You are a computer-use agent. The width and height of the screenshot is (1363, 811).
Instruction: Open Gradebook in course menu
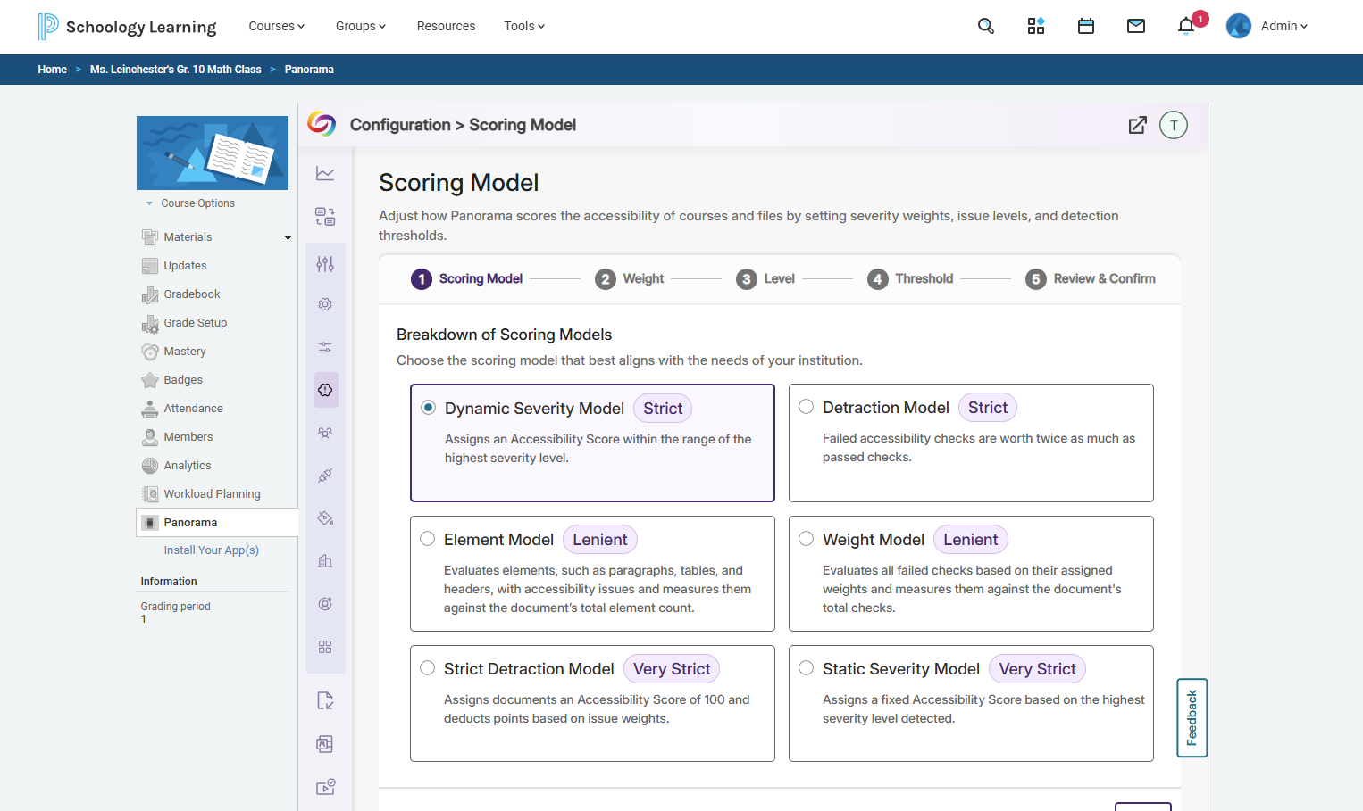191,294
